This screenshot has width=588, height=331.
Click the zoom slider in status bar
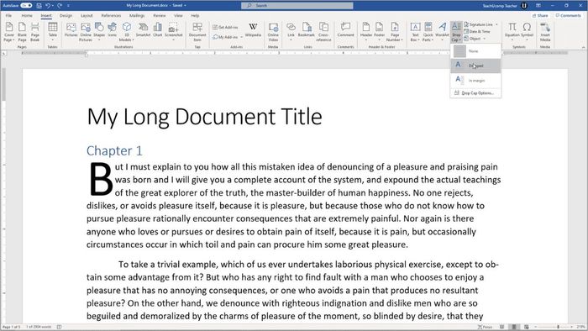click(553, 328)
